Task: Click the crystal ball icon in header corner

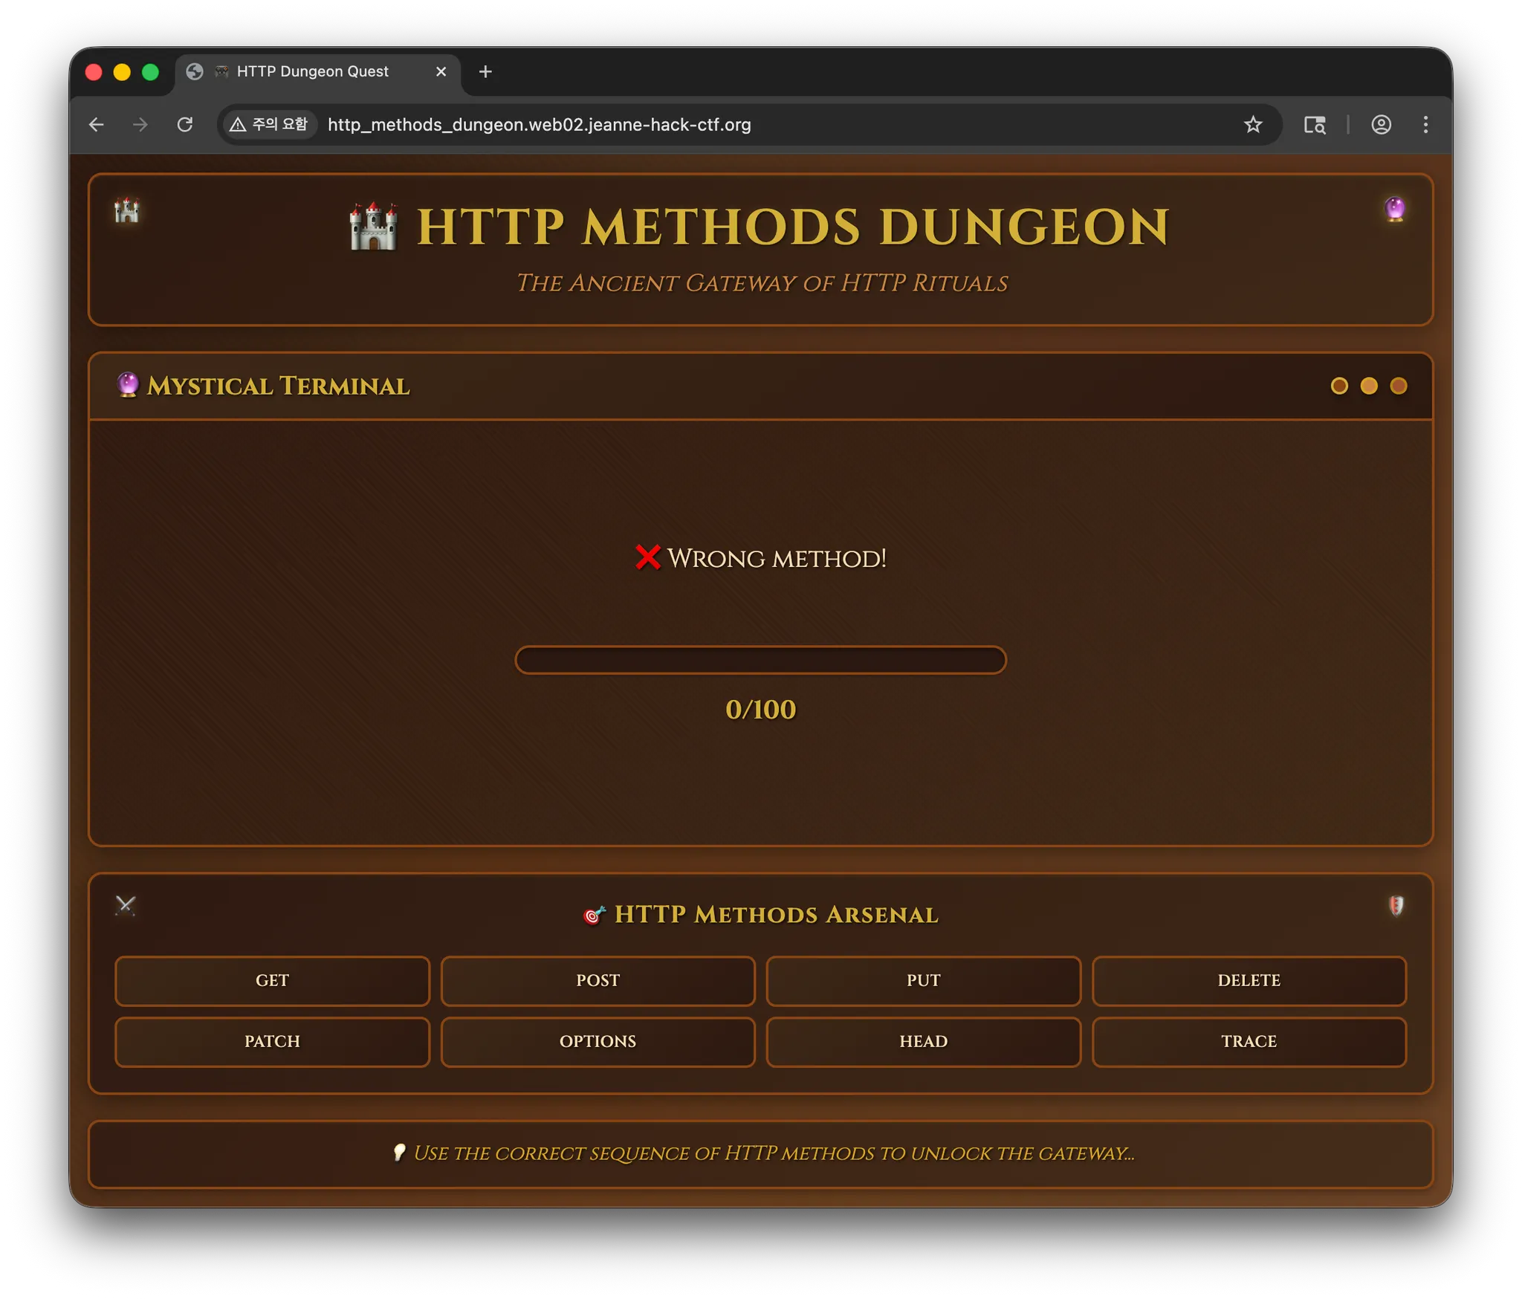Action: coord(1395,209)
